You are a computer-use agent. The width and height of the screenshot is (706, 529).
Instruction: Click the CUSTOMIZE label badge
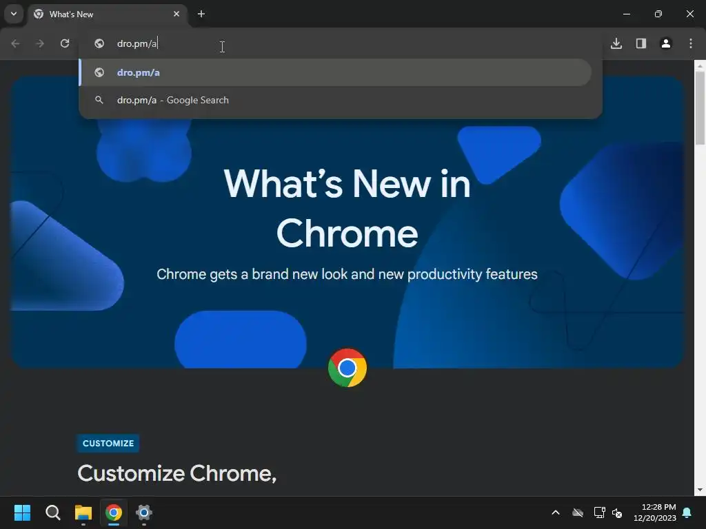(108, 443)
